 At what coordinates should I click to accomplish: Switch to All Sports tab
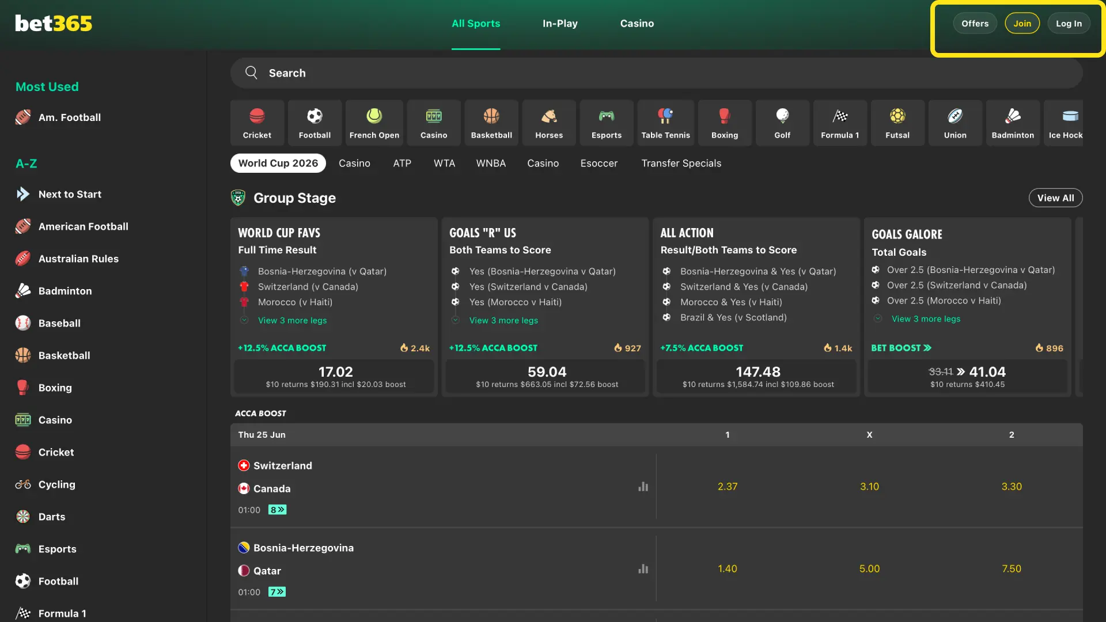[x=476, y=24]
